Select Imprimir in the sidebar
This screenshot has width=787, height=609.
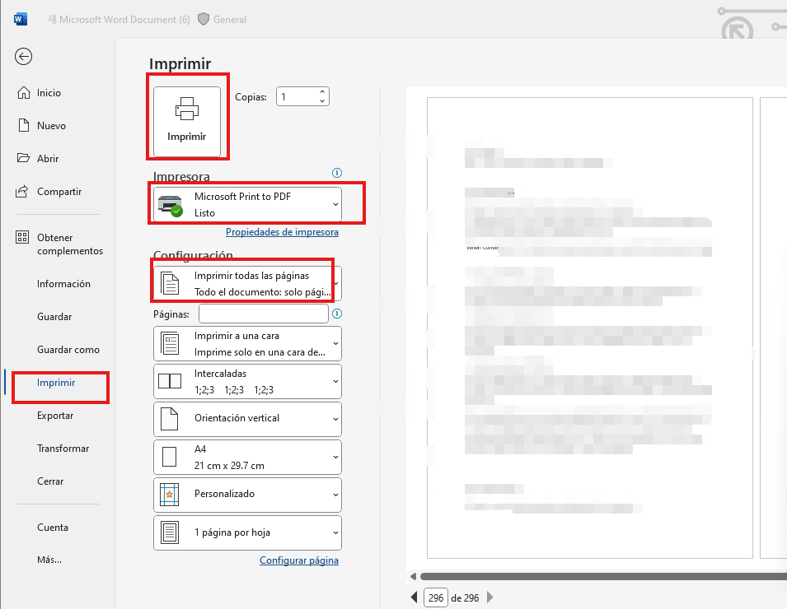[56, 383]
